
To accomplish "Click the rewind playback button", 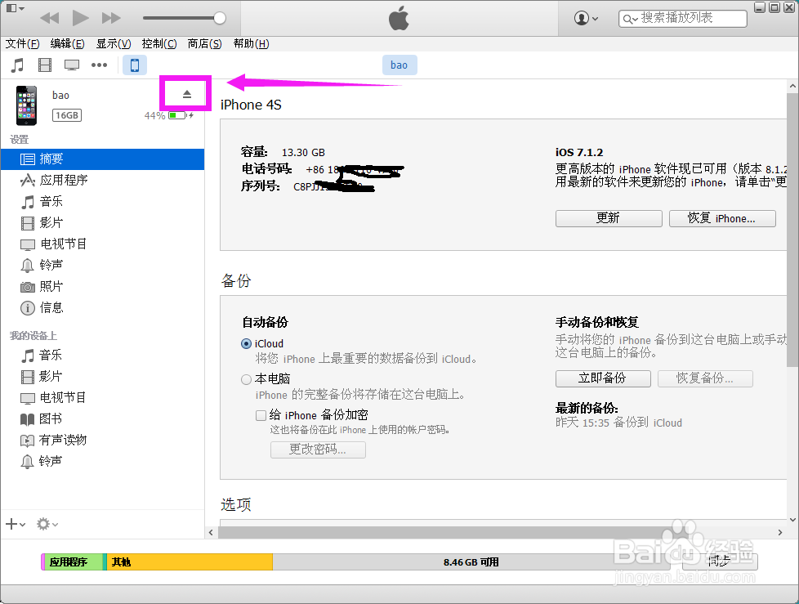I will coord(50,18).
